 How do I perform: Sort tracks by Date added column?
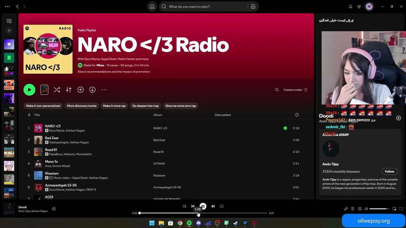coord(223,115)
